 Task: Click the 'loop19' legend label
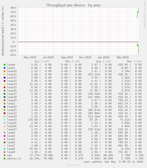[12, 100]
